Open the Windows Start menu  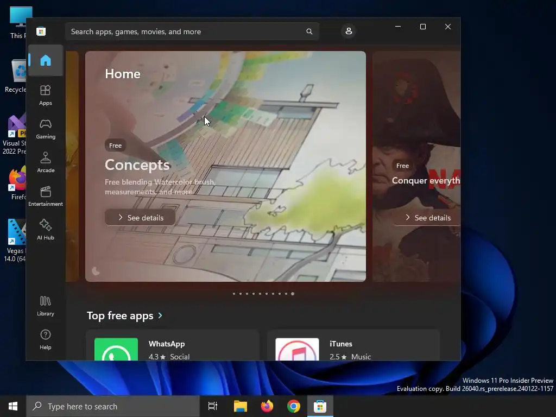pos(13,406)
